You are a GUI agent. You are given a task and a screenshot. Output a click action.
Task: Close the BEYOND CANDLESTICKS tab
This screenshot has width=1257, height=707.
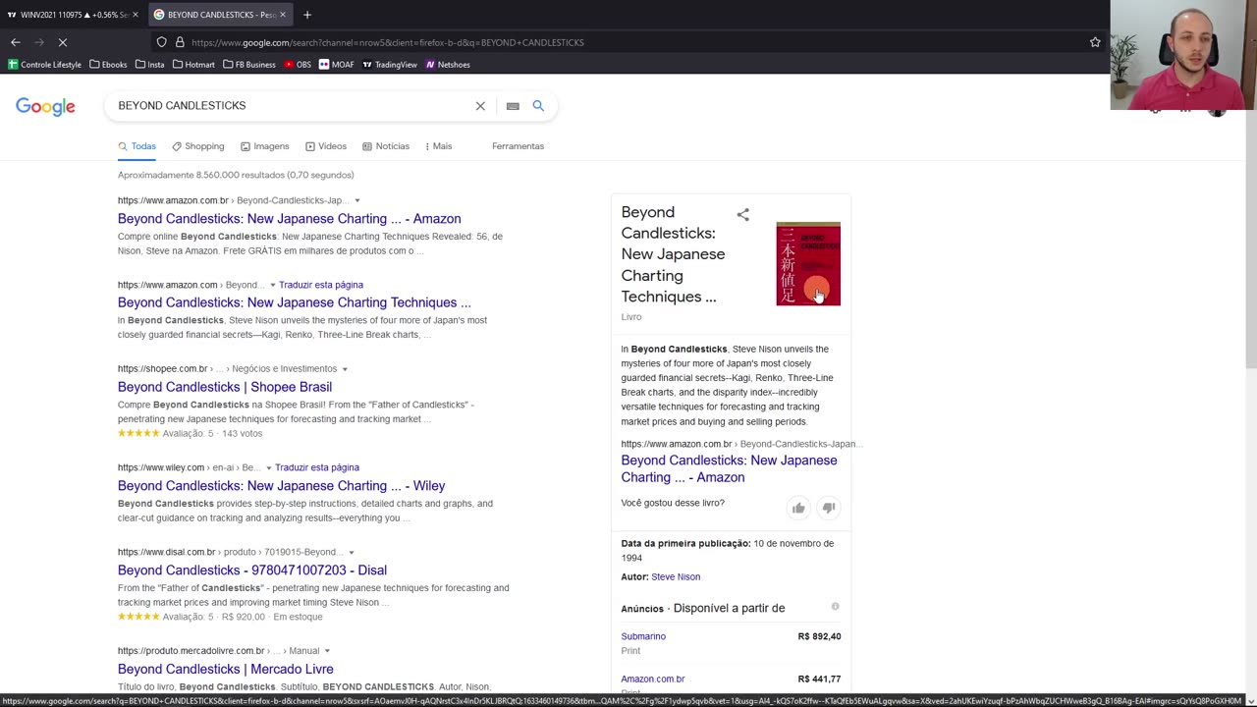click(x=283, y=15)
